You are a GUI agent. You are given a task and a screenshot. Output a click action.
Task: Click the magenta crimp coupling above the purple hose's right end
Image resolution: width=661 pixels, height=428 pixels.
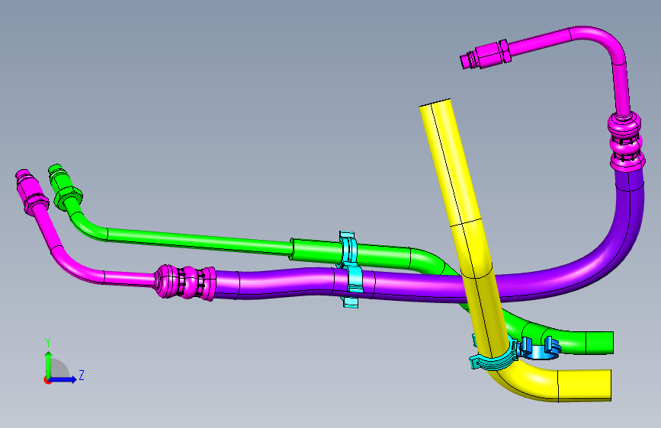pyautogui.click(x=627, y=141)
